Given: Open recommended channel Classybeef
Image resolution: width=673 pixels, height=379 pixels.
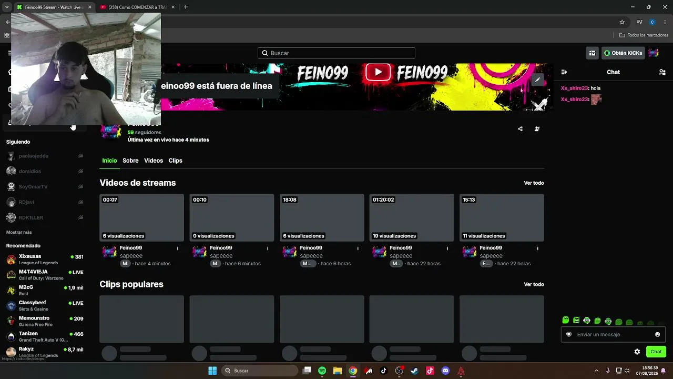Looking at the screenshot, I should 45,306.
